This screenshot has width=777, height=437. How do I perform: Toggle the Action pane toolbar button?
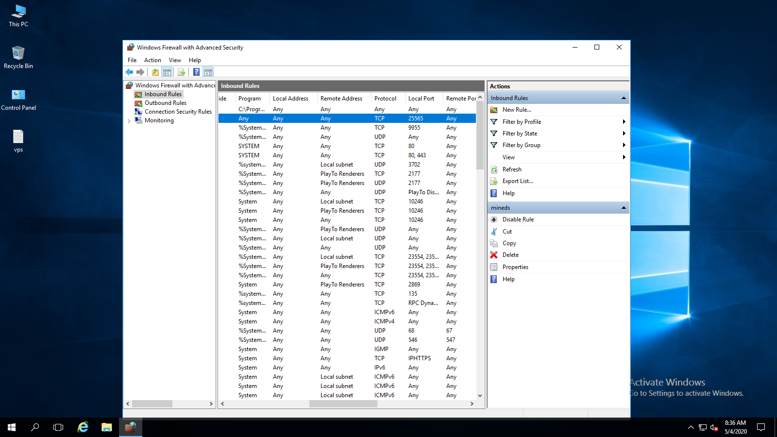coord(208,72)
